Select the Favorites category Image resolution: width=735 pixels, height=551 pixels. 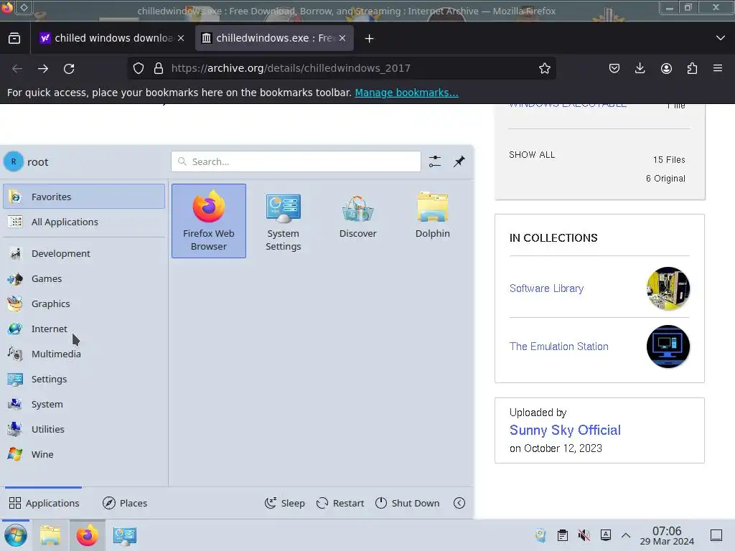point(84,197)
